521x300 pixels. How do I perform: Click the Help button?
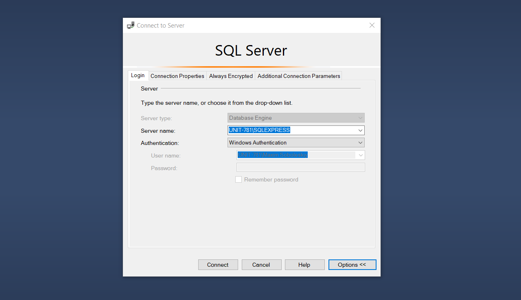point(304,265)
